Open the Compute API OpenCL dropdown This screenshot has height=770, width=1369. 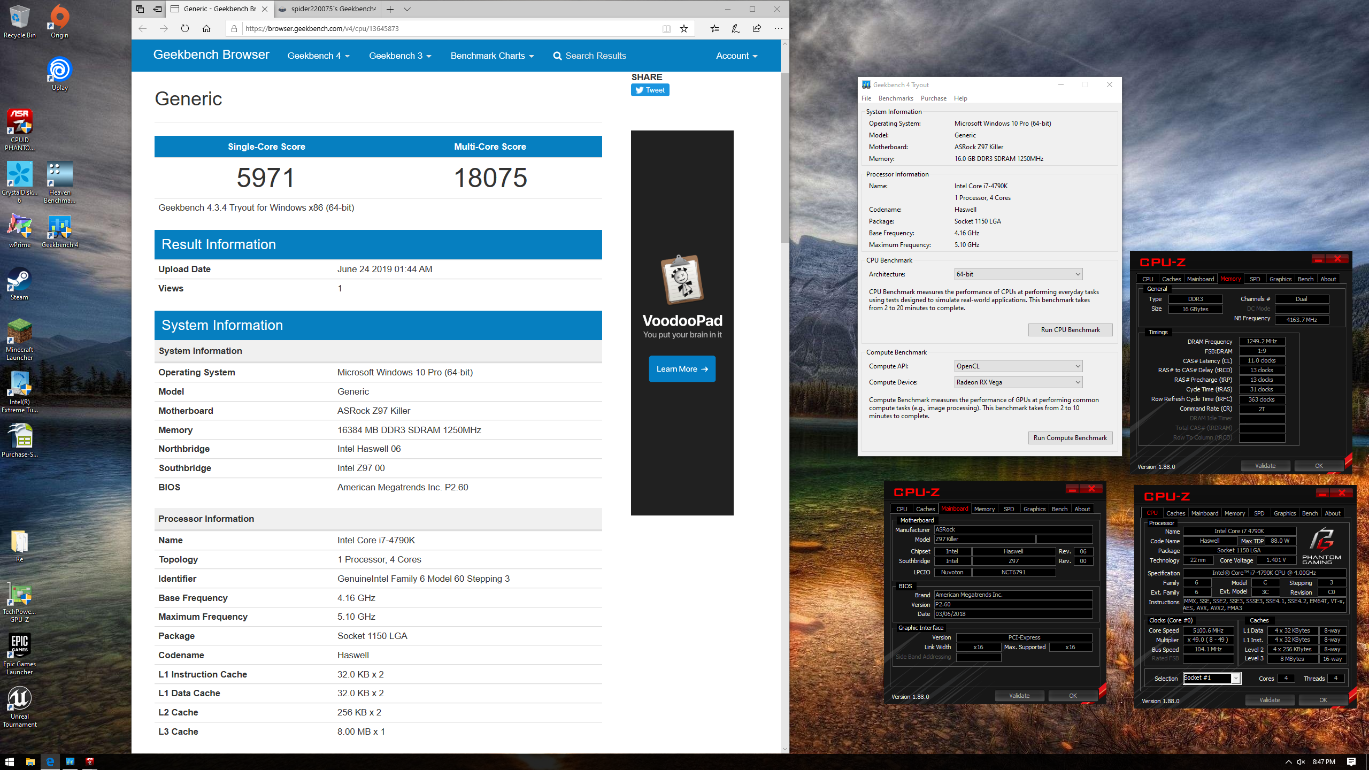coord(1019,366)
